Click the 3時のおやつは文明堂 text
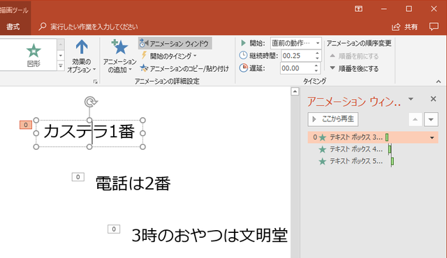This screenshot has width=447, height=258. pos(210,236)
